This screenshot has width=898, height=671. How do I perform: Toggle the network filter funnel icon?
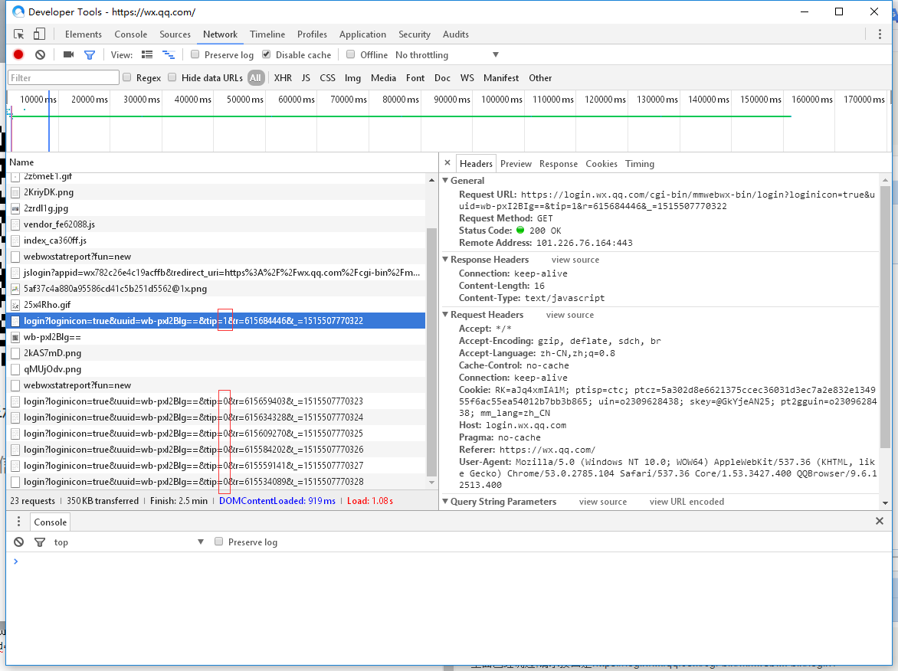90,55
